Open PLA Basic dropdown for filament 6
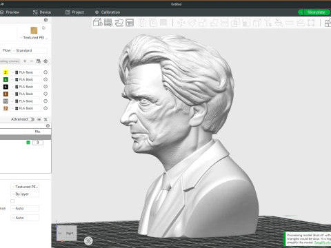 pos(26,87)
